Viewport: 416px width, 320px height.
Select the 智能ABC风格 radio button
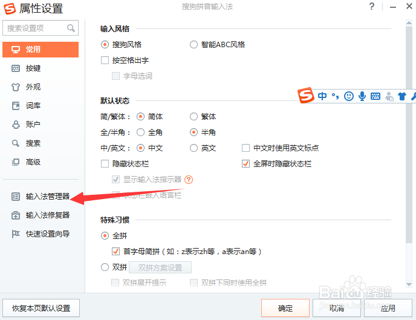coord(193,45)
